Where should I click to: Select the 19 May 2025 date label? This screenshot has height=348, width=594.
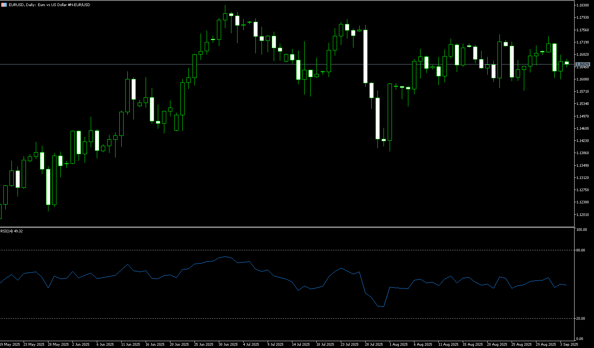10,345
